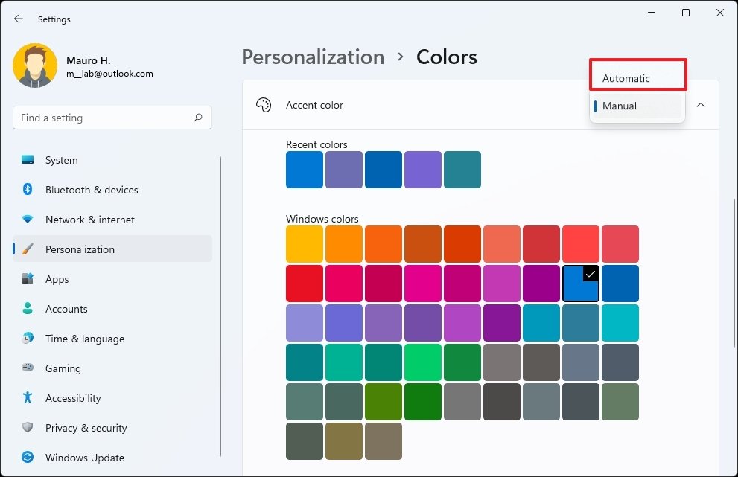Screen dimensions: 738x477
Task: Click the Find a setting search box
Action: (x=112, y=118)
